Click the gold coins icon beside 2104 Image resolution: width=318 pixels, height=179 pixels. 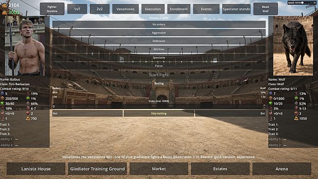[4, 5]
